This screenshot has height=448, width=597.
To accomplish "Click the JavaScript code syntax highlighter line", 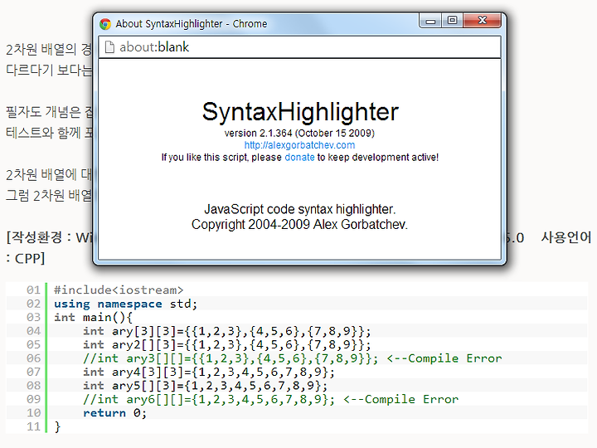I will 299,209.
